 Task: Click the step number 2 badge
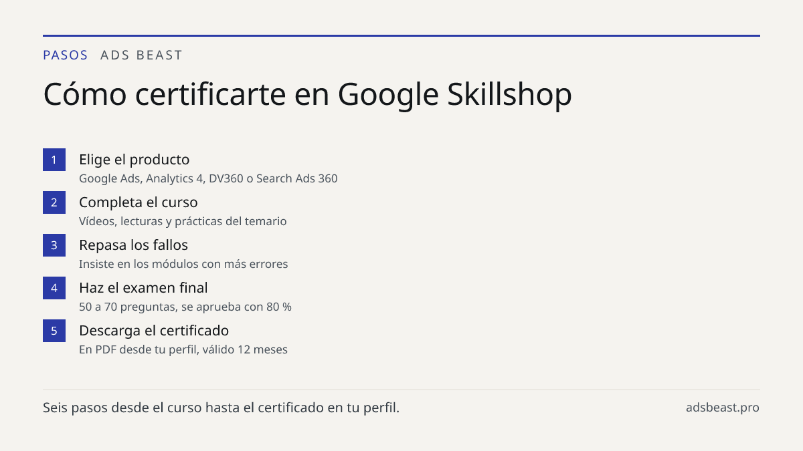pos(54,202)
